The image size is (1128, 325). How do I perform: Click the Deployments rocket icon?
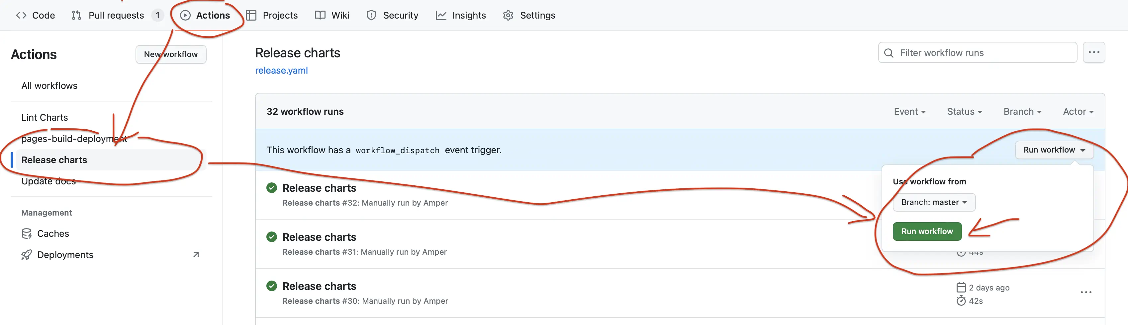pyautogui.click(x=26, y=255)
